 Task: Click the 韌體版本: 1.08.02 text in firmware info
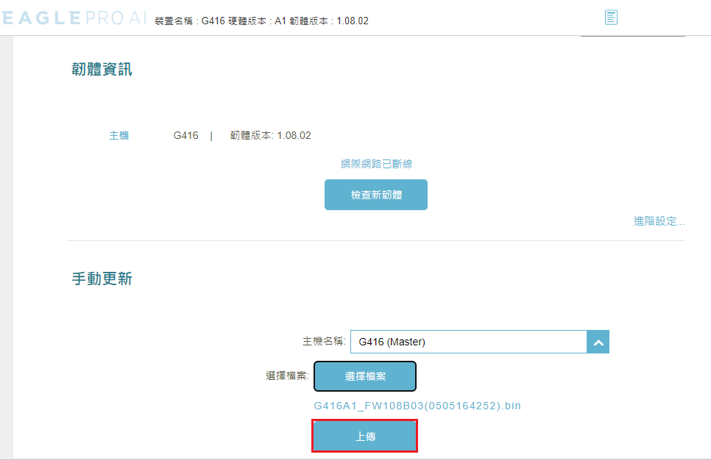[x=270, y=135]
